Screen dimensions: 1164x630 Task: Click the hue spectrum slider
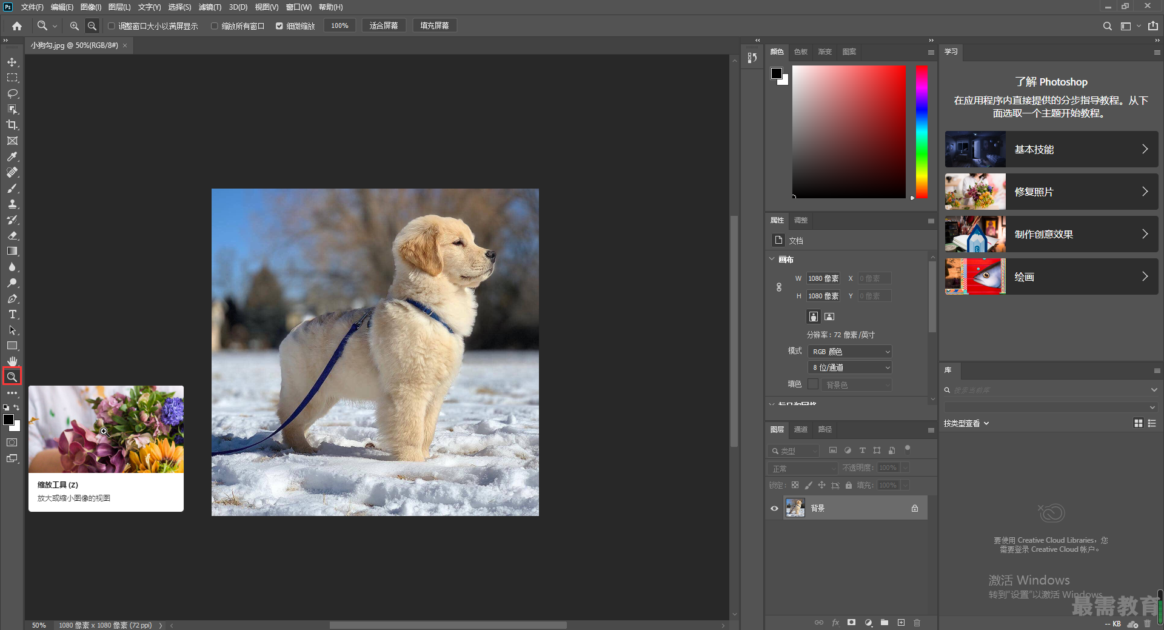pyautogui.click(x=921, y=132)
